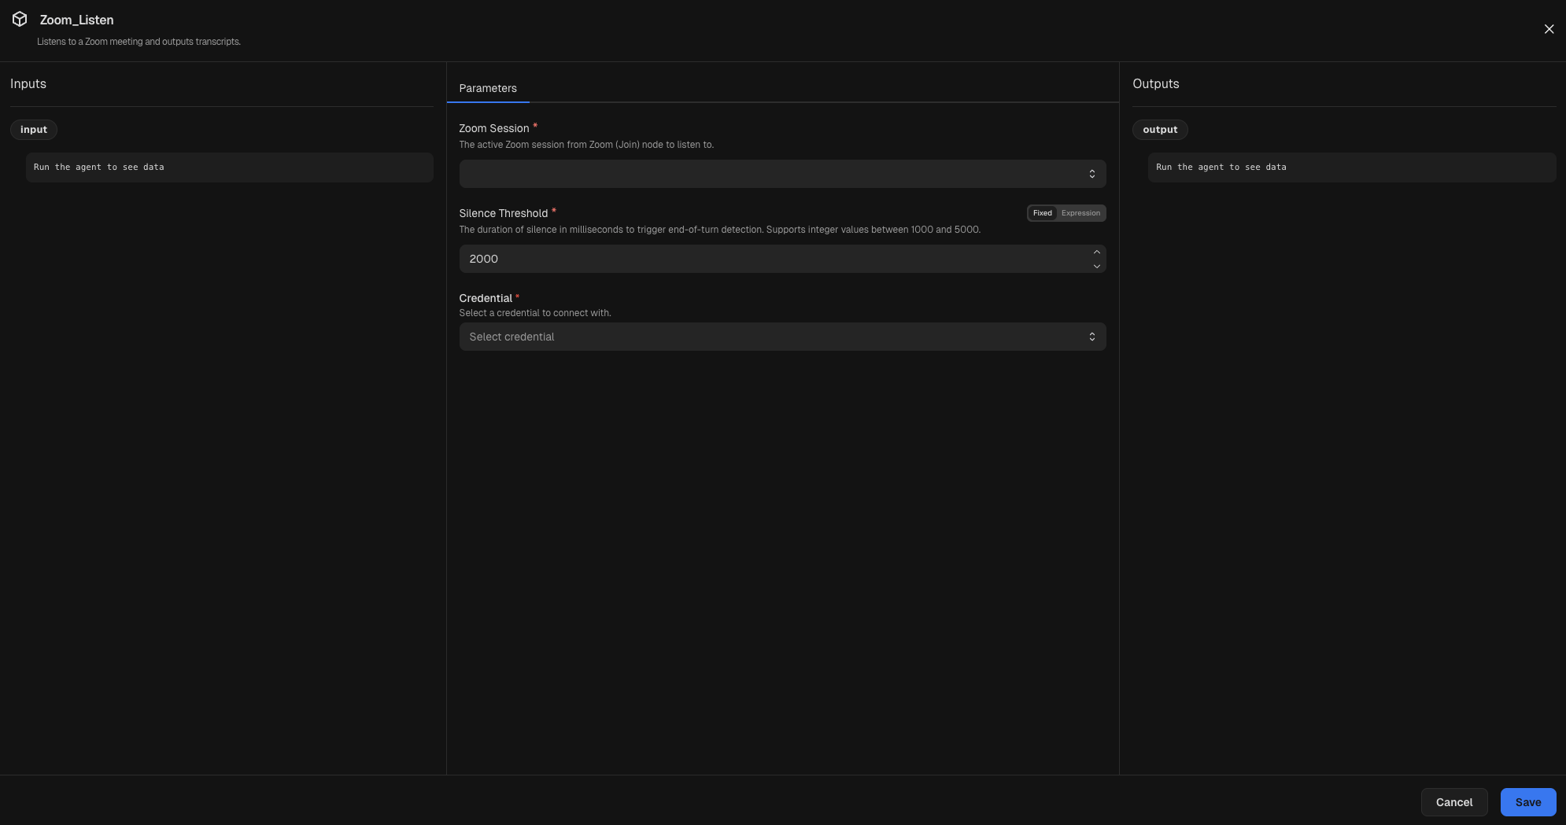This screenshot has height=825, width=1566.
Task: Click the stepper down arrow on Silence Threshold
Action: click(x=1096, y=266)
